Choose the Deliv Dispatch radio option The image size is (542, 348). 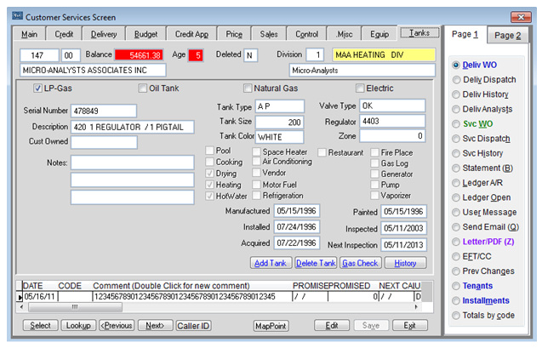(456, 80)
